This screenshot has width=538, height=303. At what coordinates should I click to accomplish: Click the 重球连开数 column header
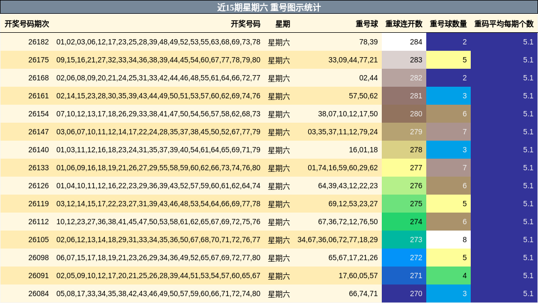[403, 24]
